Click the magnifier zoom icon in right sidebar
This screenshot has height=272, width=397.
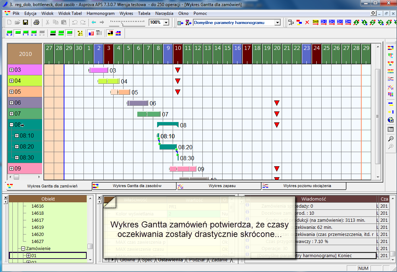point(391,139)
